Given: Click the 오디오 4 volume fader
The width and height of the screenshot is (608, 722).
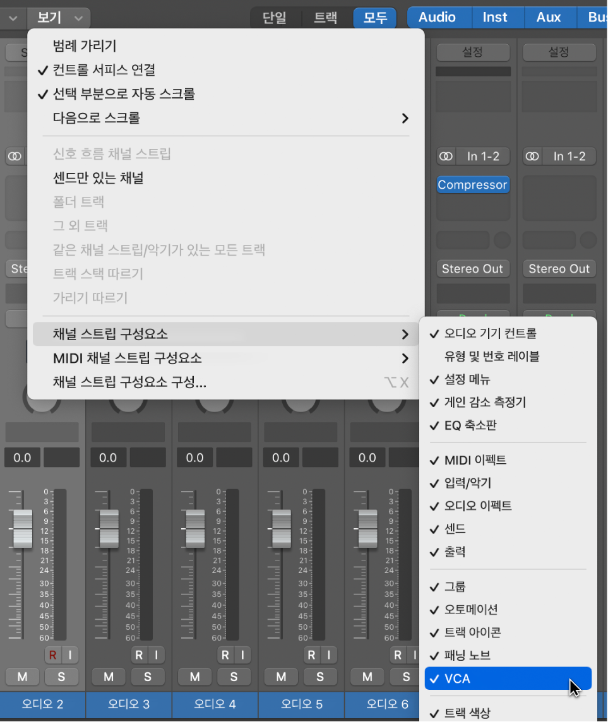Looking at the screenshot, I should [195, 529].
